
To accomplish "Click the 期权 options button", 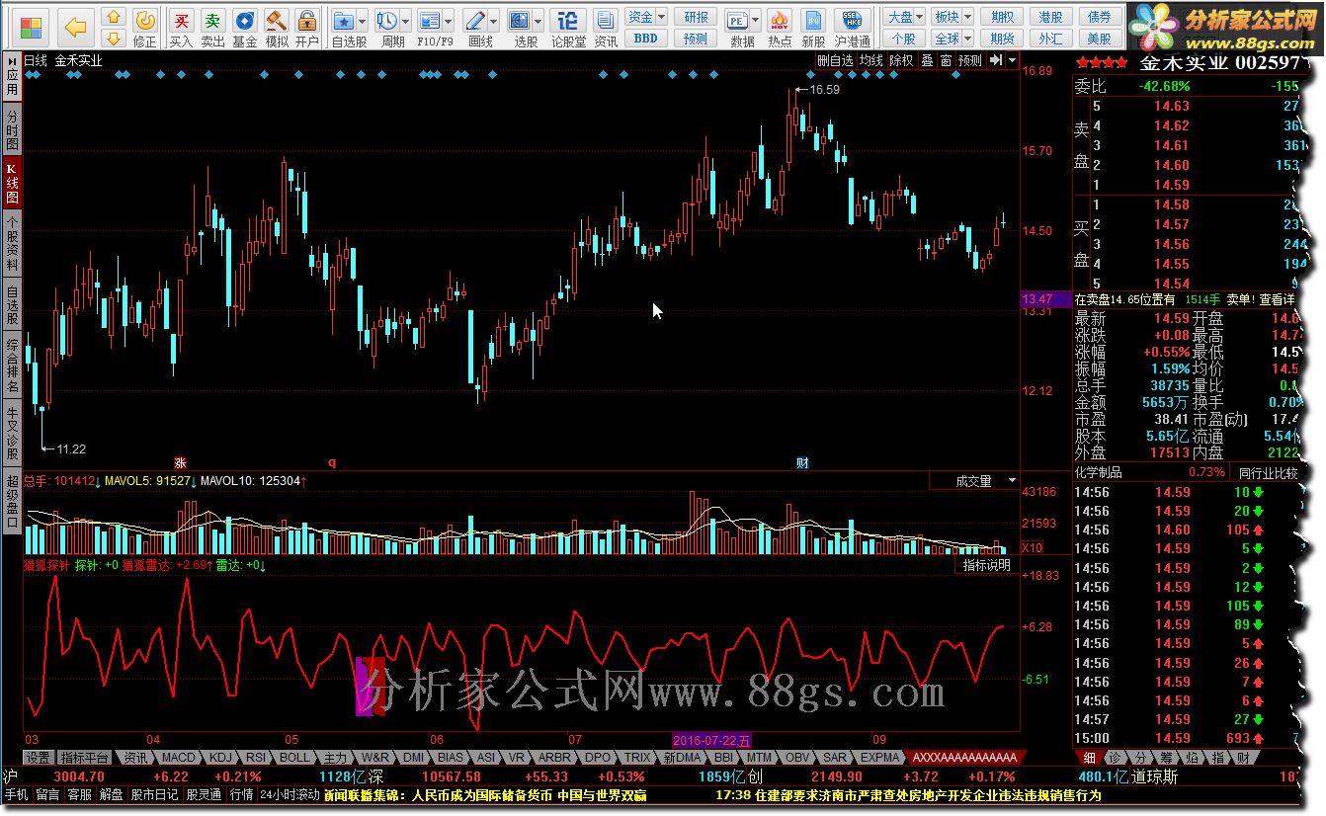I will [1002, 17].
